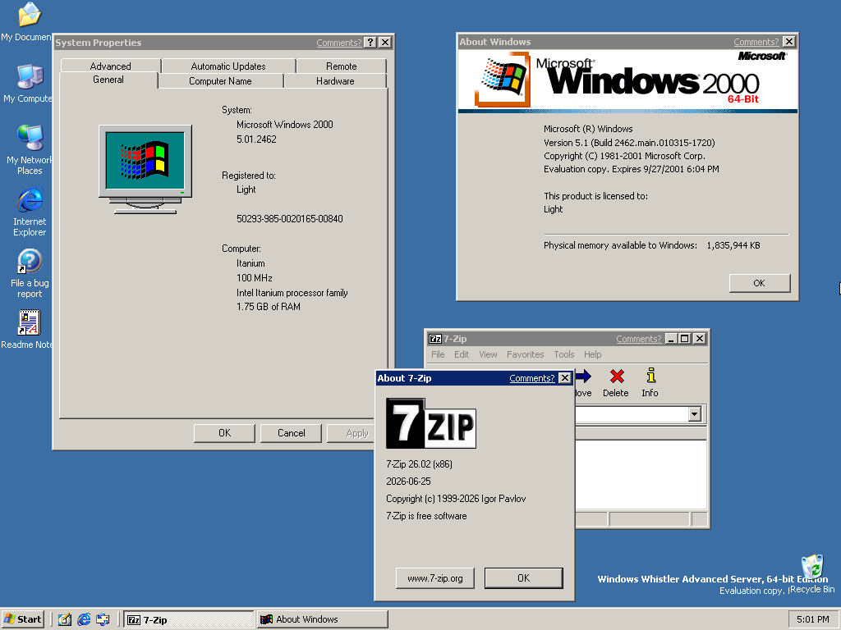Viewport: 841px width, 630px height.
Task: Click Cancel in System Properties
Action: [x=292, y=433]
